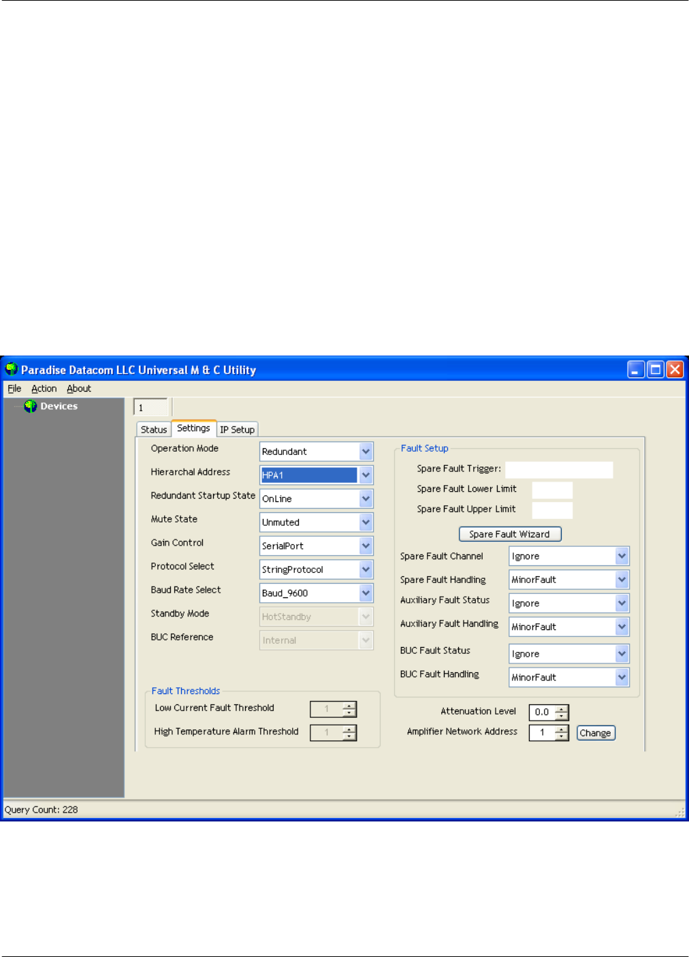Image resolution: width=689 pixels, height=957 pixels.
Task: Select the Devices tree node
Action: (x=59, y=406)
